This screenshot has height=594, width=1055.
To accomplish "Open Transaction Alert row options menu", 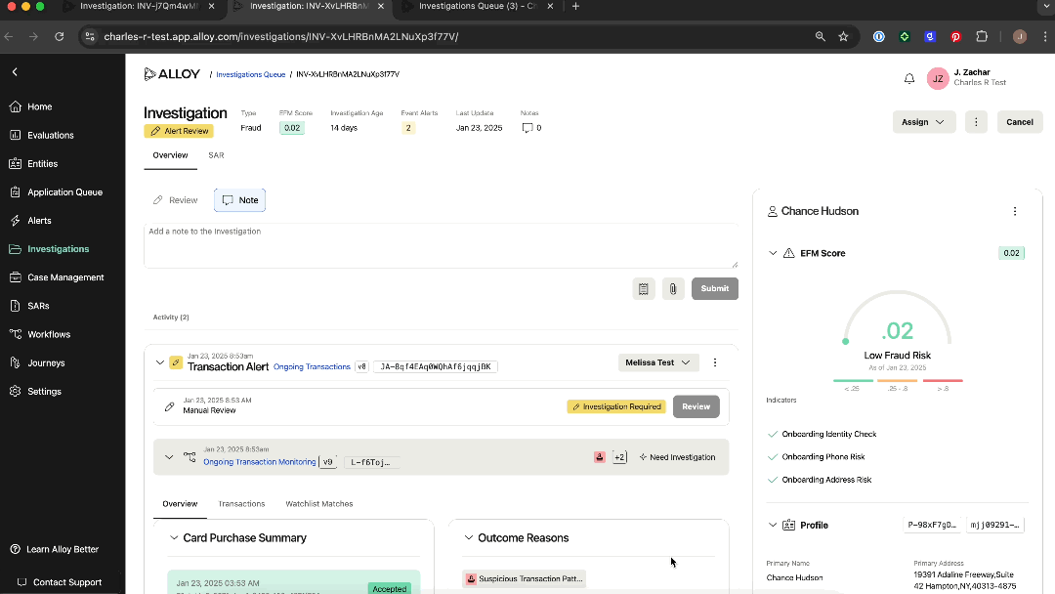I will (715, 362).
